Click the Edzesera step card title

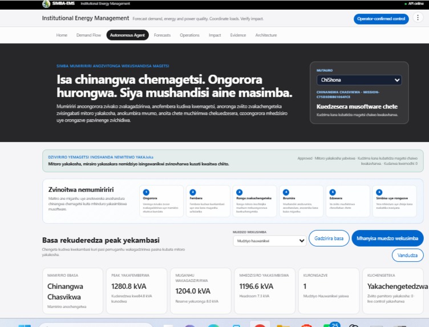click(x=335, y=198)
